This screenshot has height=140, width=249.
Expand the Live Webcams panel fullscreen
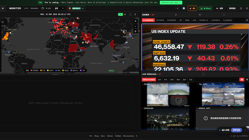point(203,74)
